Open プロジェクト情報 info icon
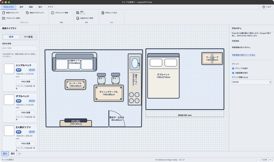Viewport: 274px width, 162px height. click(x=52, y=13)
